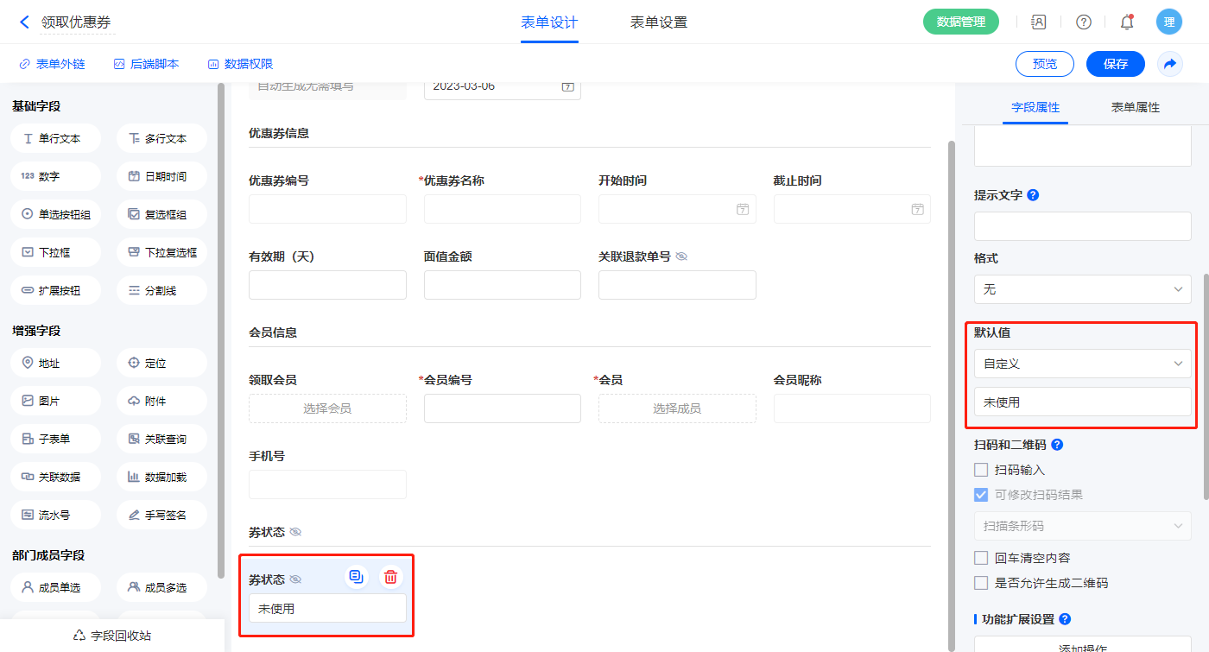Image resolution: width=1209 pixels, height=652 pixels.
Task: Open the help question mark icon in header
Action: (x=1083, y=22)
